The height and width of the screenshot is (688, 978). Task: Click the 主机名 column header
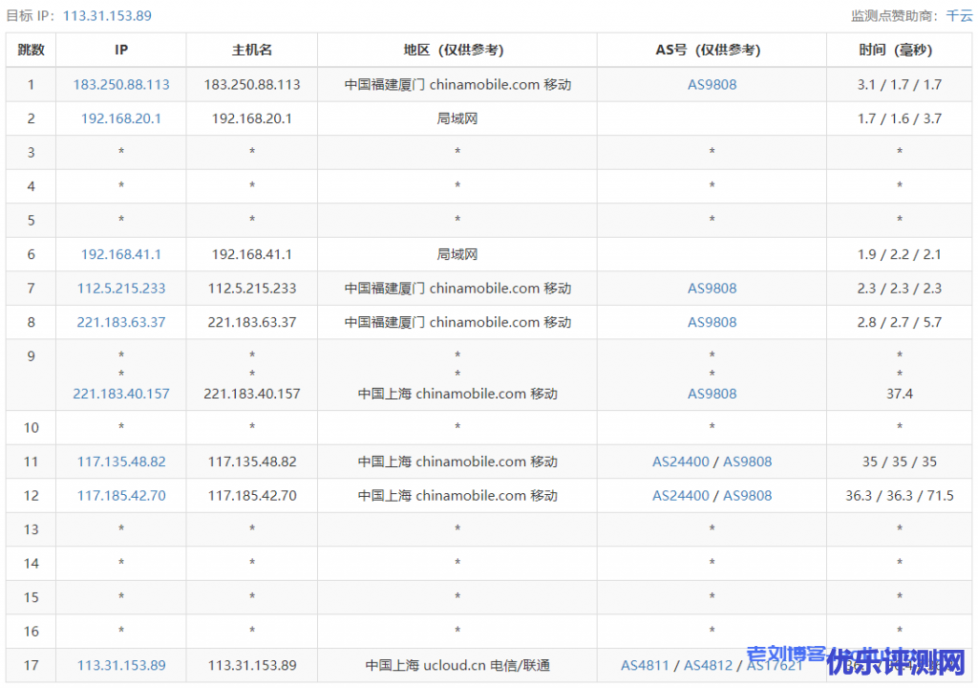[x=252, y=50]
